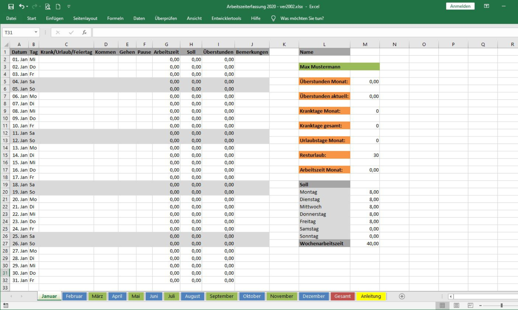Switch to Normal view in status bar
The width and height of the screenshot is (518, 310).
point(442,305)
